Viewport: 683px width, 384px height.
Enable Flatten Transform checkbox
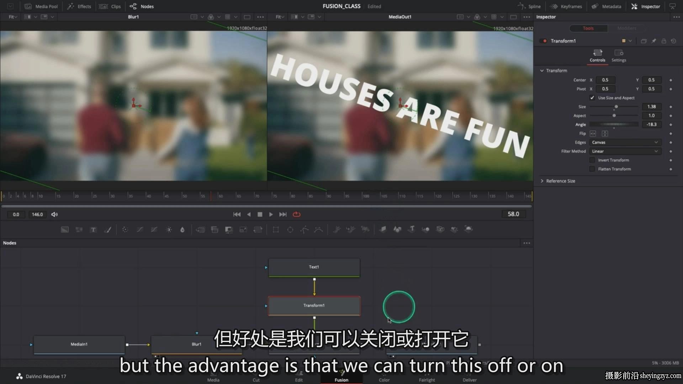coord(592,169)
